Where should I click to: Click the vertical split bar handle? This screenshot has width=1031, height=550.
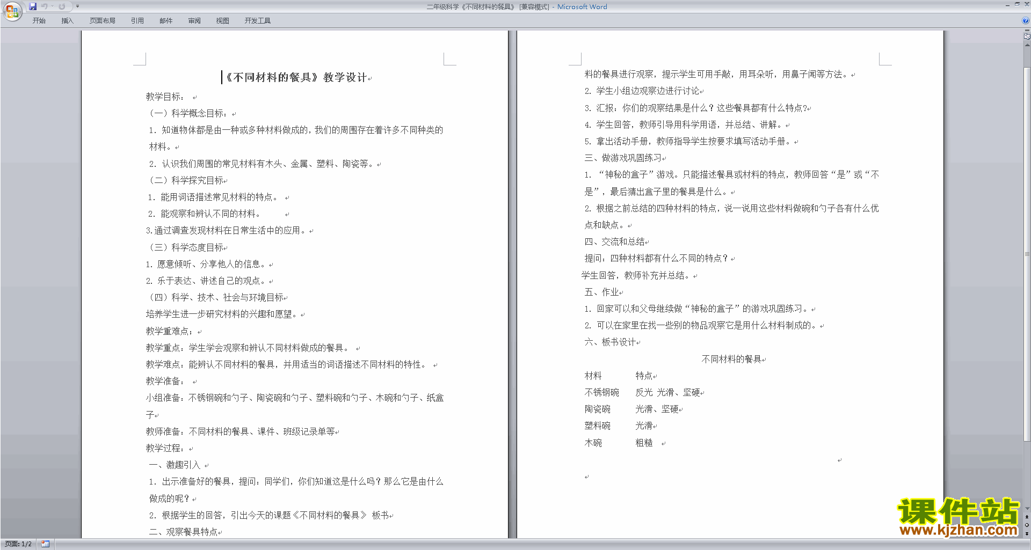click(1027, 31)
